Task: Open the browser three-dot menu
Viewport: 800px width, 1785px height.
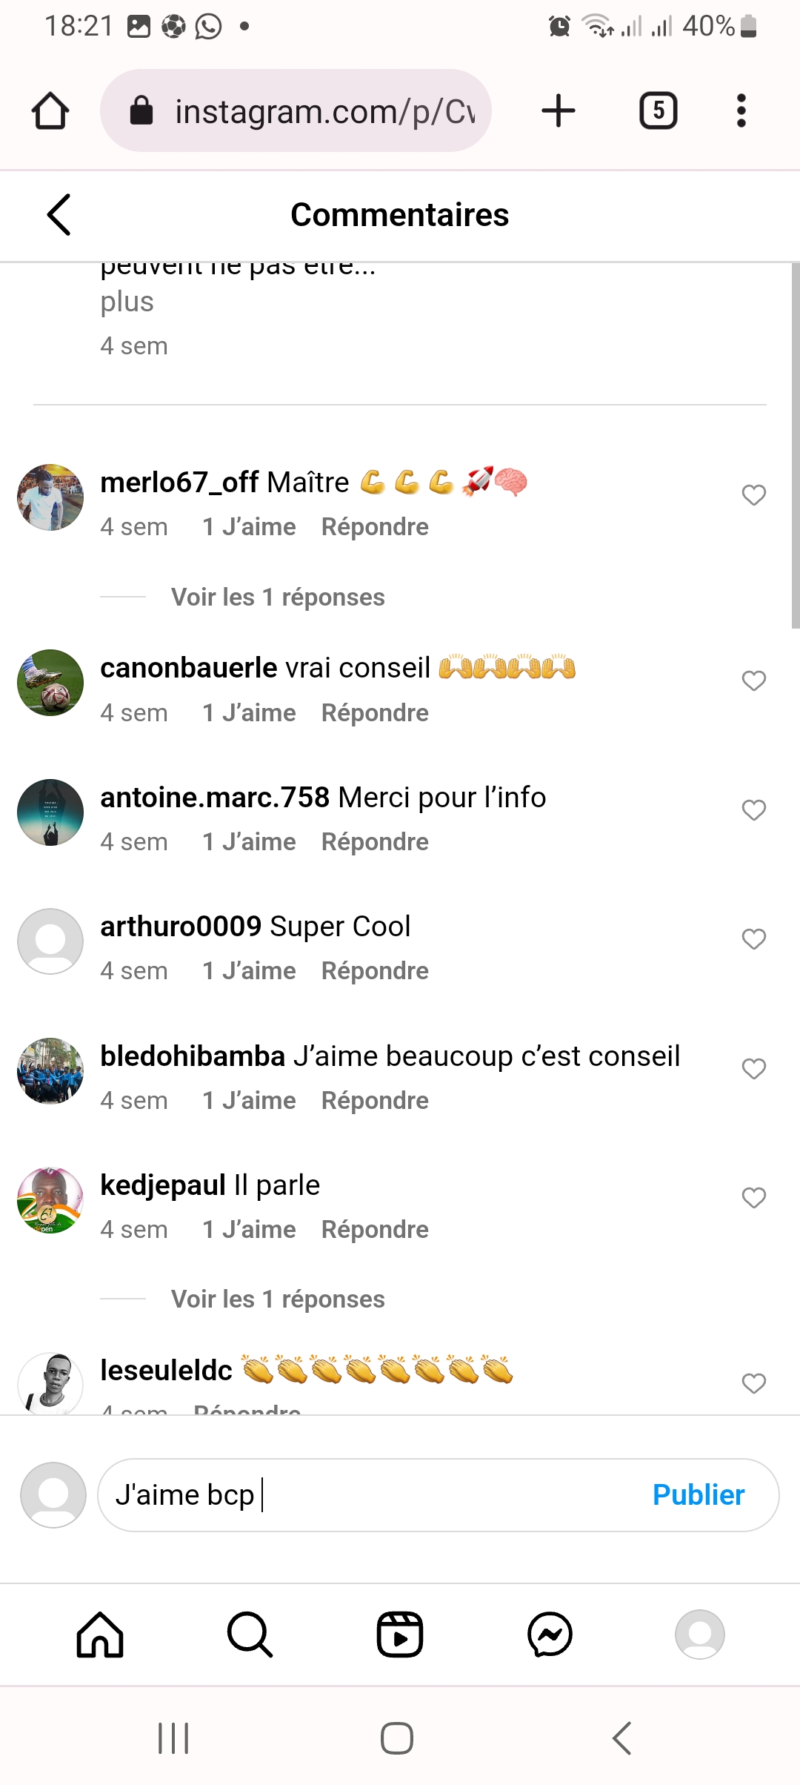Action: pos(741,111)
